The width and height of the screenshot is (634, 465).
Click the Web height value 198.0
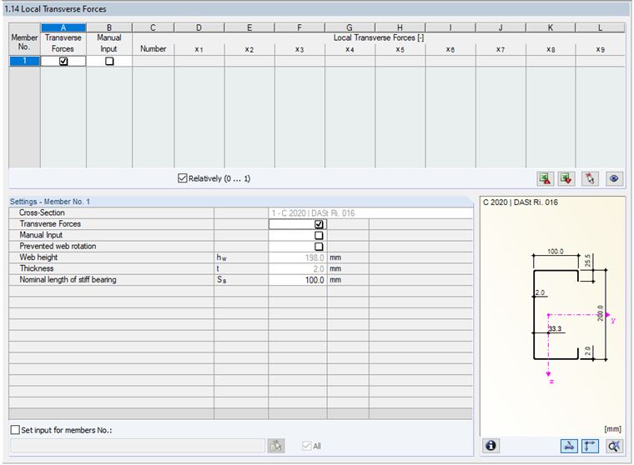298,257
